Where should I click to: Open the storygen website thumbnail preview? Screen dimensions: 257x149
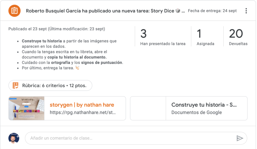[27, 108]
